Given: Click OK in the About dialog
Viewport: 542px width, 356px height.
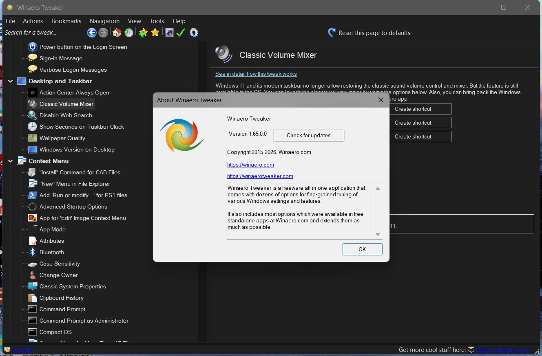Looking at the screenshot, I should point(362,249).
